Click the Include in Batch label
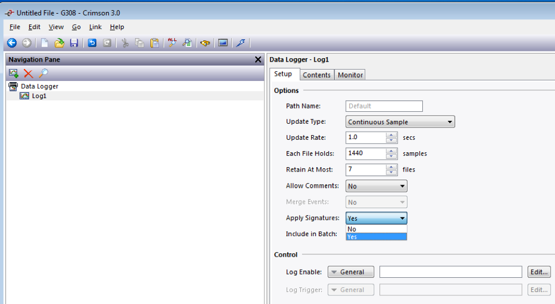The image size is (555, 304). [312, 234]
